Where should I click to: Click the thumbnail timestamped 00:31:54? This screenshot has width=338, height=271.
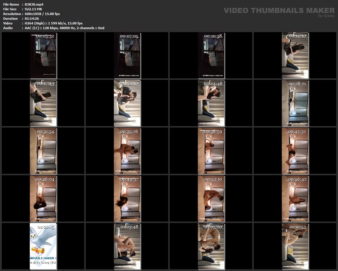tap(43, 151)
